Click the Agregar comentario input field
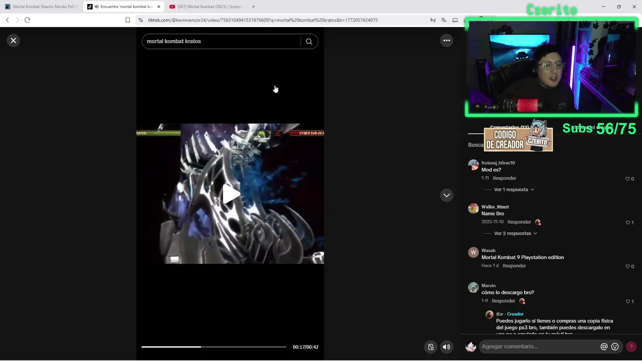 pos(539,346)
